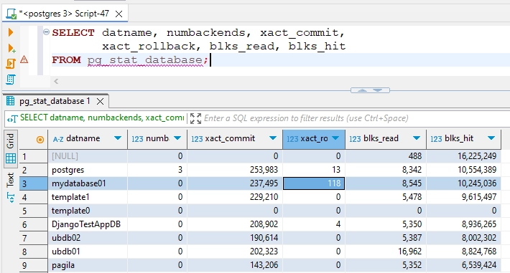Click the results table grid icon in tab
The height and width of the screenshot is (273, 510).
[10, 101]
